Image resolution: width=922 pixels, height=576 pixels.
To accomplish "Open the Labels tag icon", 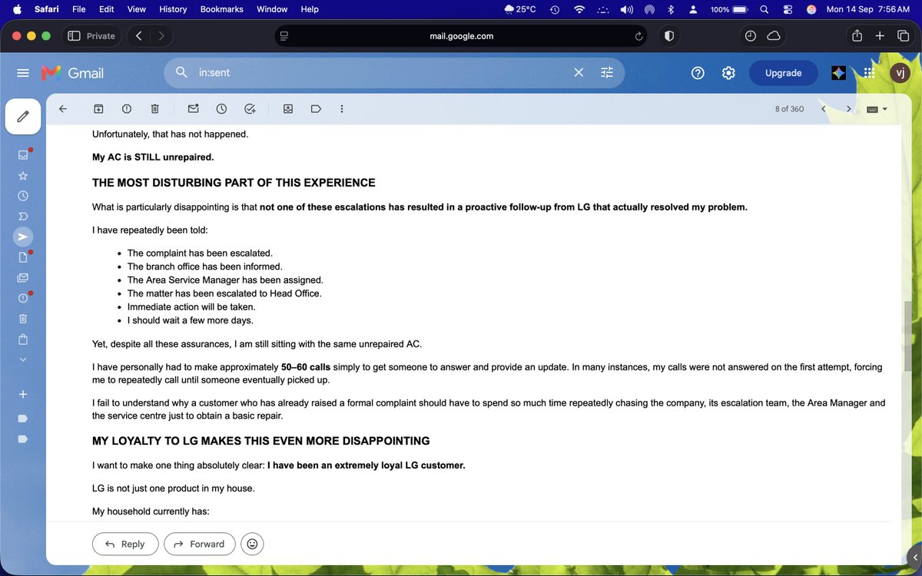I will click(316, 109).
